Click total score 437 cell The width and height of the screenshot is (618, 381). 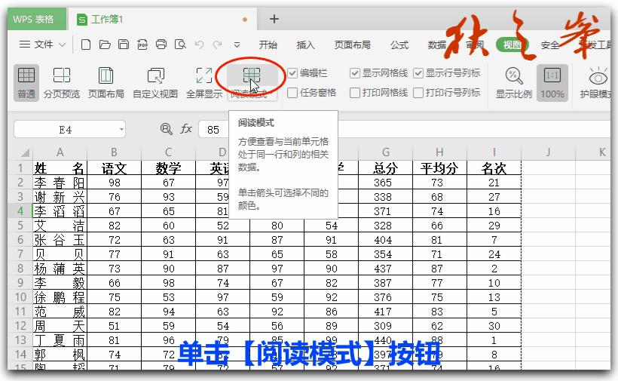pos(385,269)
